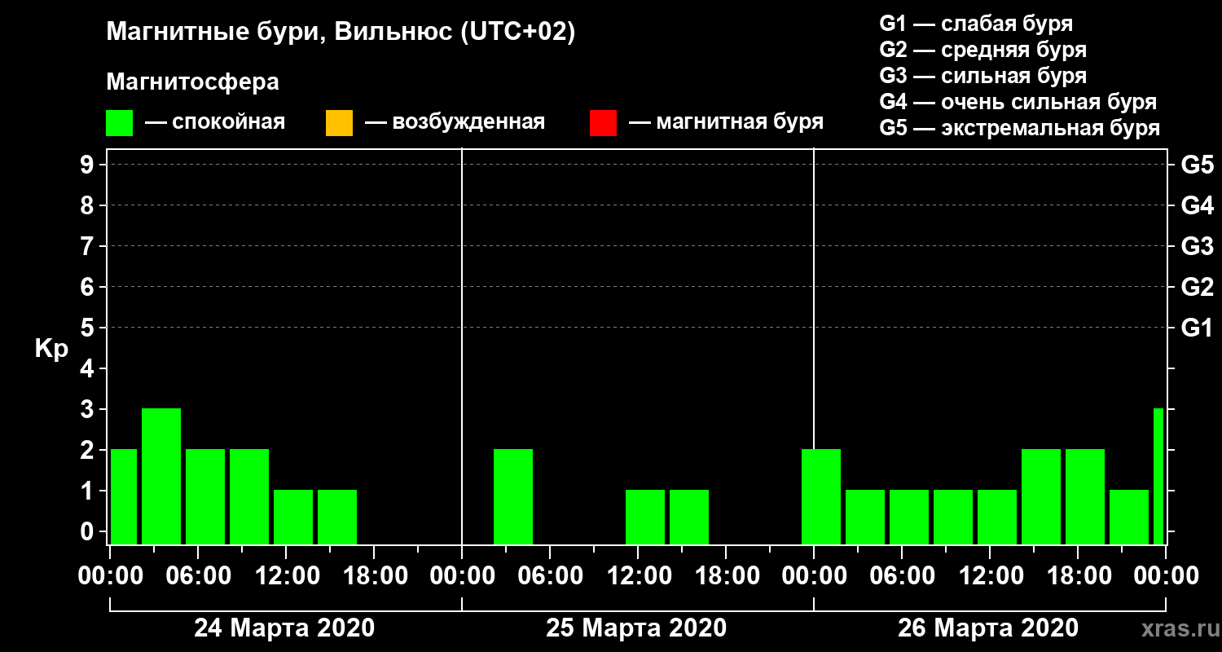Click the '06:00' label under 26 March
The width and height of the screenshot is (1222, 652).
pos(902,576)
